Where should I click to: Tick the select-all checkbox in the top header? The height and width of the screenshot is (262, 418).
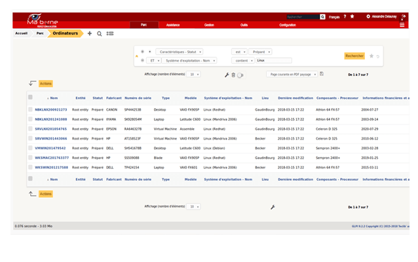30,98
